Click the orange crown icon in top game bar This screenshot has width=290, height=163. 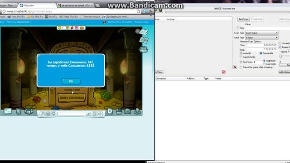click(x=82, y=28)
